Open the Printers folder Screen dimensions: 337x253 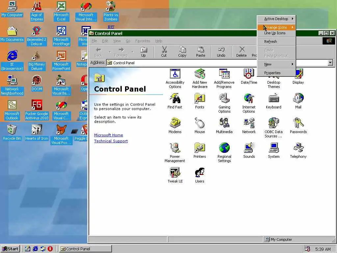coord(200,151)
